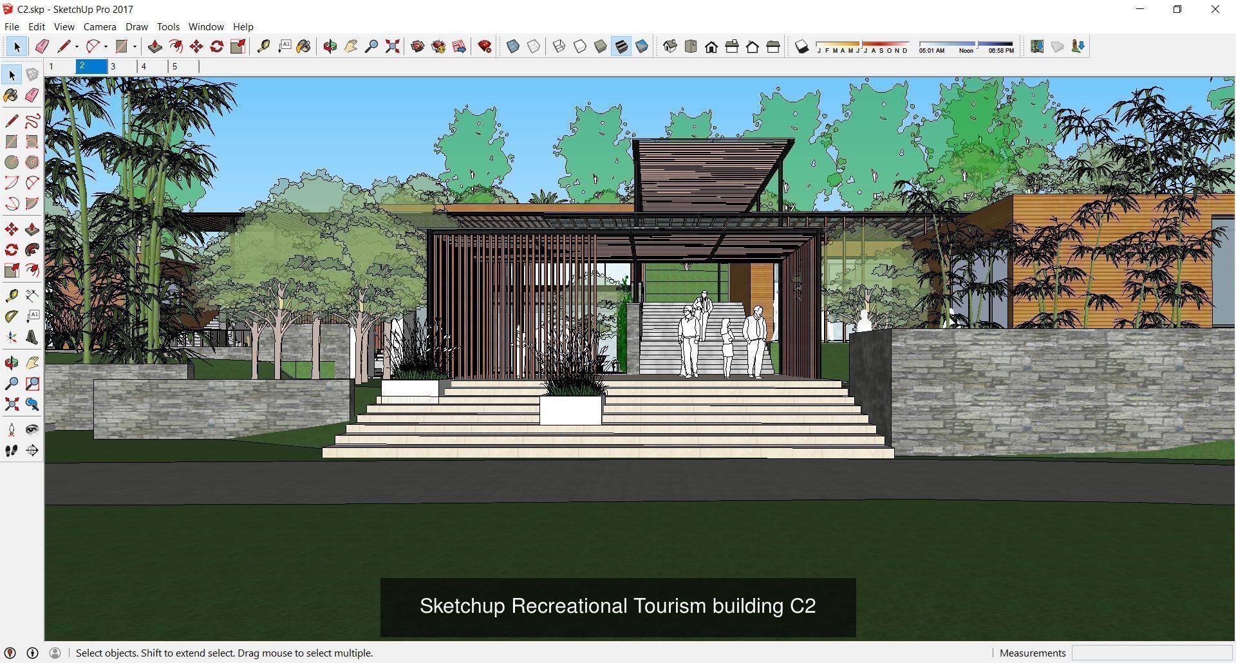
Task: Open the Edit menu
Action: pyautogui.click(x=36, y=26)
